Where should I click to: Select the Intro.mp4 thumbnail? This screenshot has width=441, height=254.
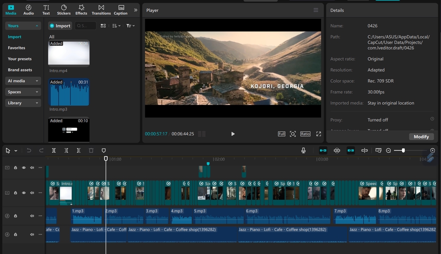tap(69, 53)
